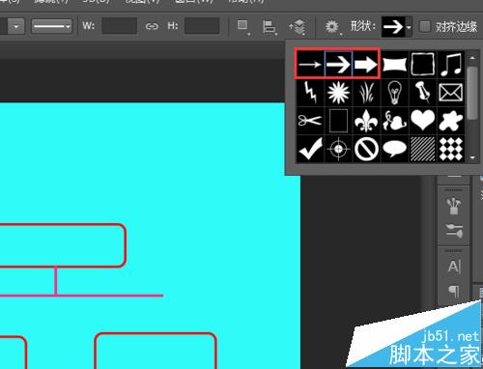Pick the pushpin shape
483x369 pixels.
(423, 92)
